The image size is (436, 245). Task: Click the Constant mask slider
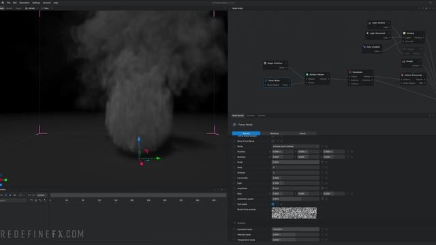pyautogui.click(x=295, y=229)
